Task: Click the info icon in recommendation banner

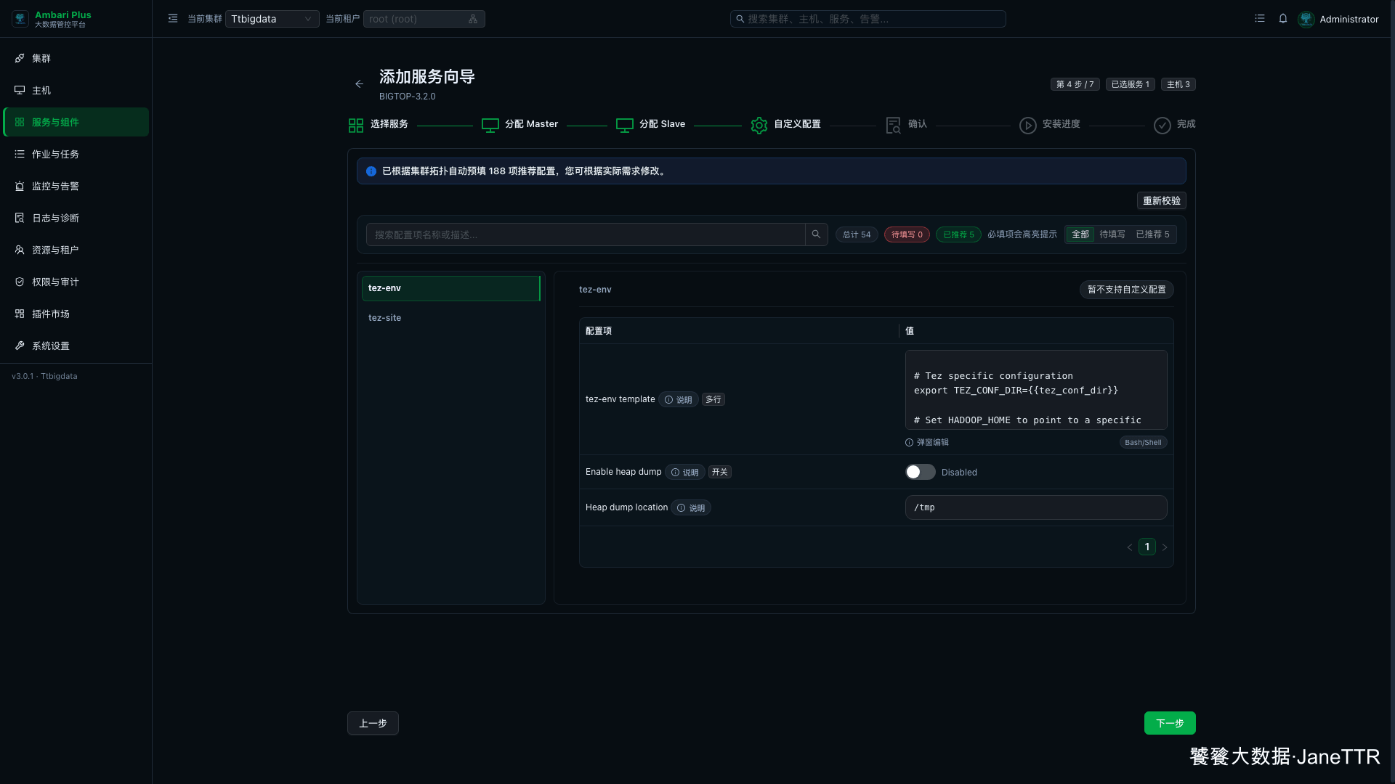Action: tap(371, 171)
